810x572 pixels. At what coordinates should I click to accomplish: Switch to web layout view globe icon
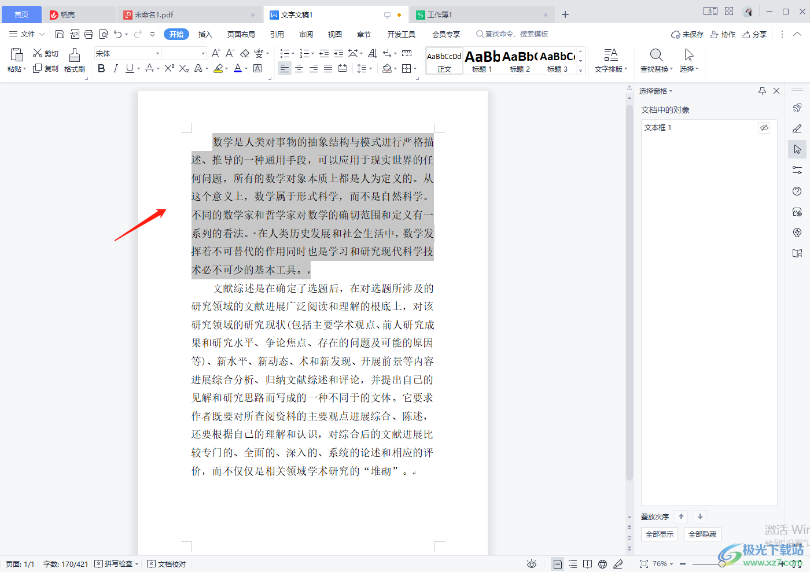(x=602, y=564)
